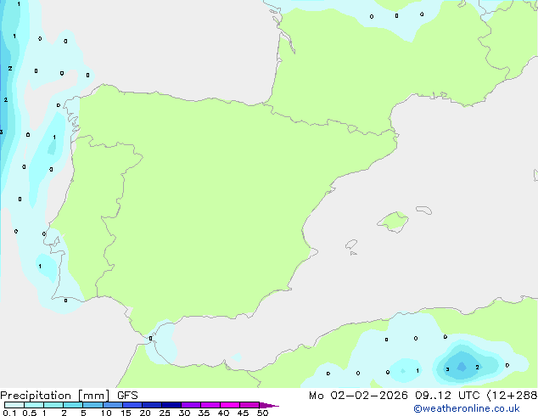The image size is (538, 416).
Task: Click the 0.1–0.5 mm legend color box
Action: [14, 405]
